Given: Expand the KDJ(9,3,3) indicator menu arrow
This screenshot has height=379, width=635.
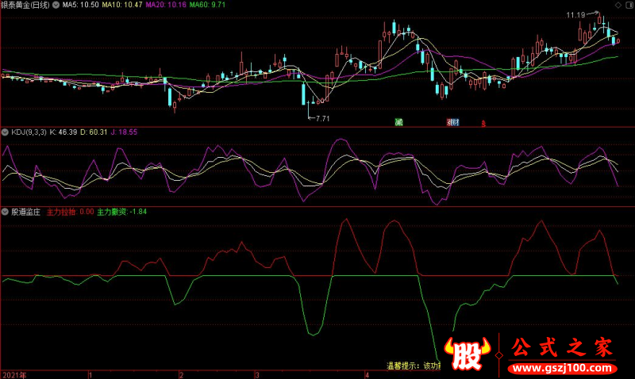Looking at the screenshot, I should tap(5, 132).
